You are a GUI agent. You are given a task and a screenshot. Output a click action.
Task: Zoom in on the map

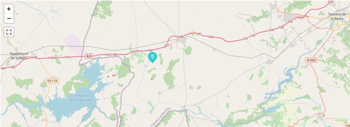click(x=9, y=9)
